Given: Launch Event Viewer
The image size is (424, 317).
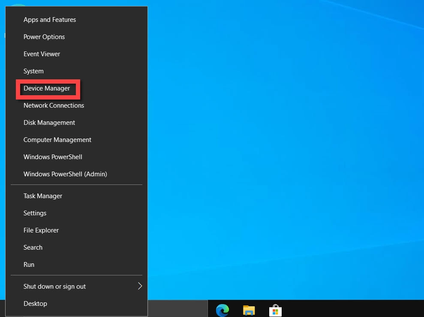Looking at the screenshot, I should pos(76,54).
